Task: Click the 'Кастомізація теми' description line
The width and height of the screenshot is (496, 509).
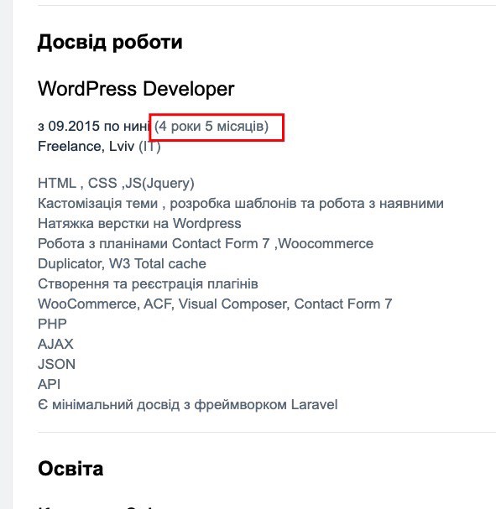Action: pos(240,204)
